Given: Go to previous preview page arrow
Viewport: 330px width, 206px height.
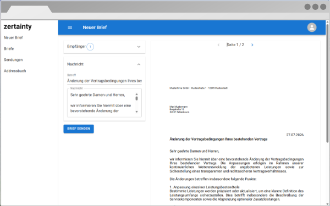Looking at the screenshot, I should pos(218,45).
